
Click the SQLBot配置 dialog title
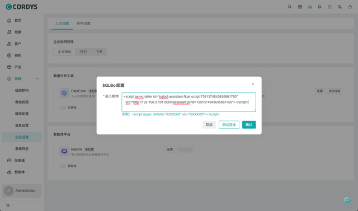click(x=113, y=86)
